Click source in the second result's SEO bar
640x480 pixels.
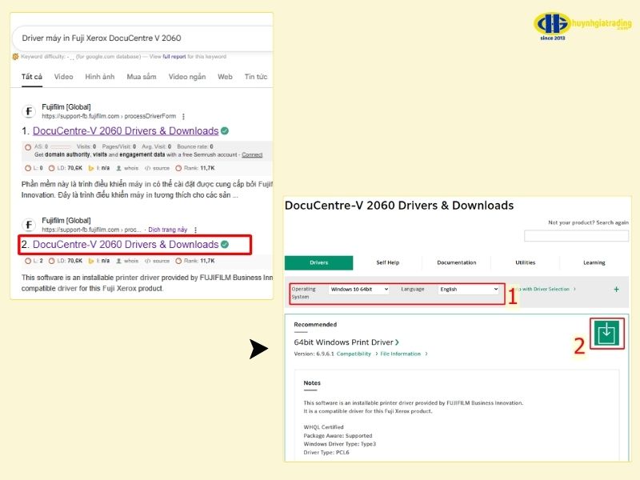pyautogui.click(x=158, y=261)
